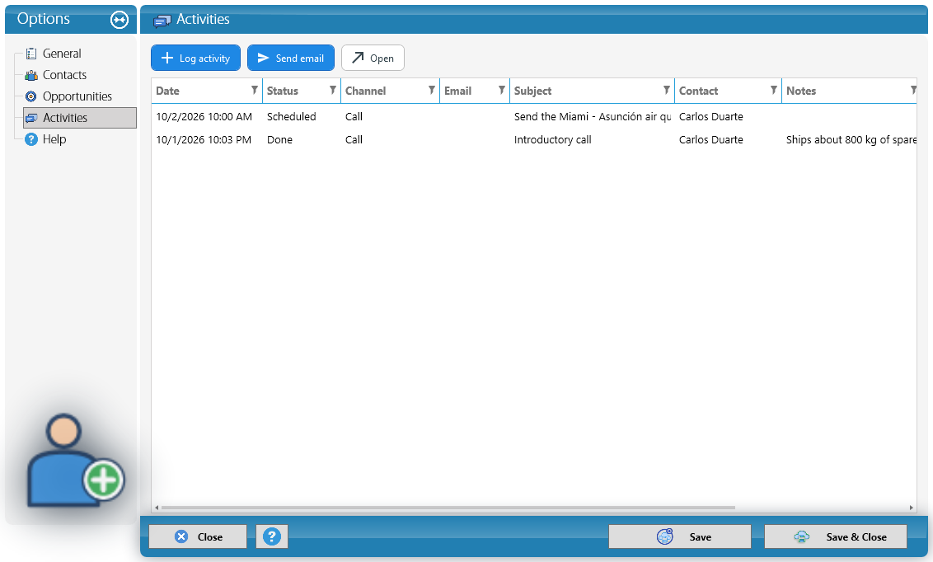This screenshot has height=562, width=933.
Task: Click Carlos Duarte in the Done row
Action: tap(711, 140)
